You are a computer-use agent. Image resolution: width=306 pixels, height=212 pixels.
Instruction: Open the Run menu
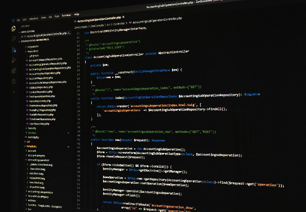click(x=57, y=16)
